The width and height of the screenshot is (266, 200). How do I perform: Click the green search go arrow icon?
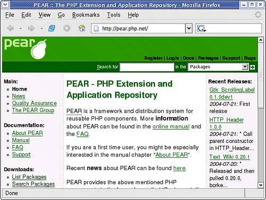tap(252, 67)
